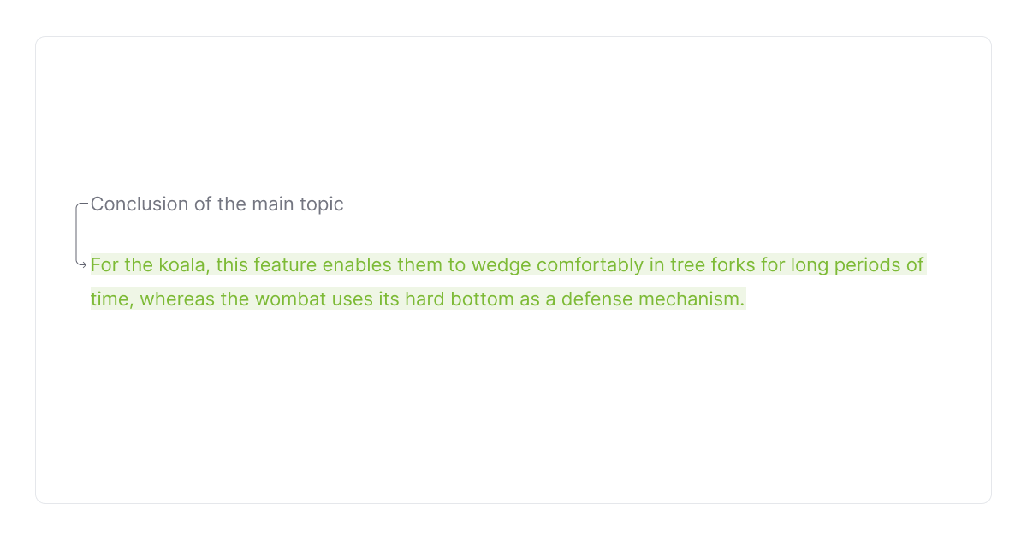Click the word "enables" in the first line

click(351, 265)
